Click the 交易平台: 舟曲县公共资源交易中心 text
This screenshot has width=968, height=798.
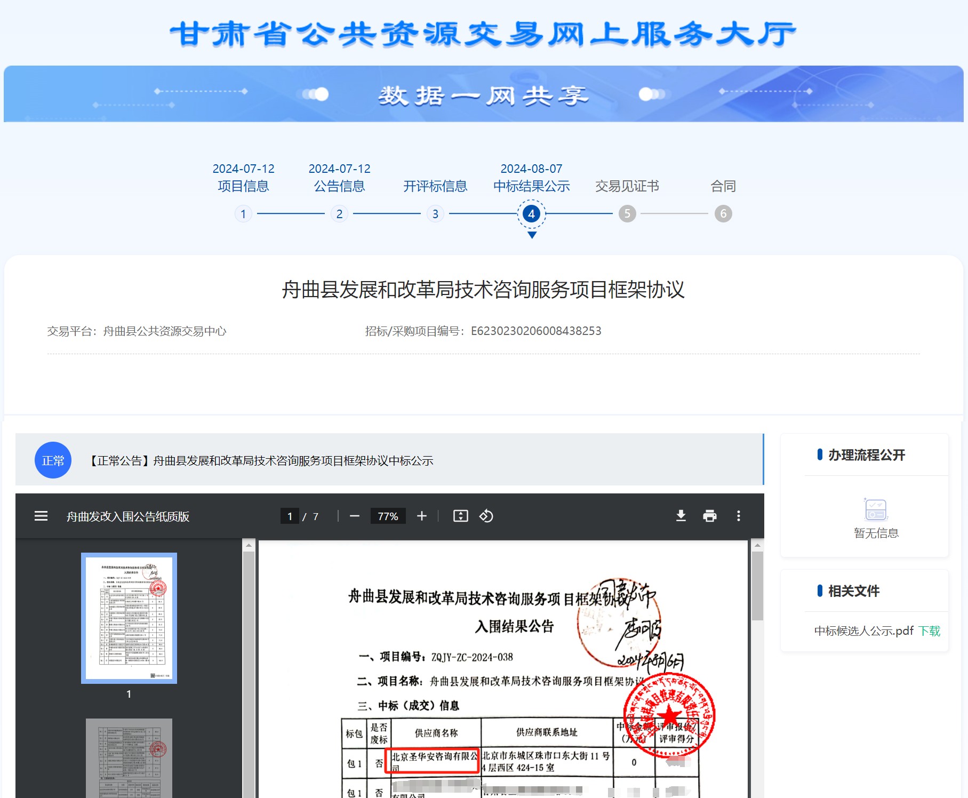click(137, 331)
